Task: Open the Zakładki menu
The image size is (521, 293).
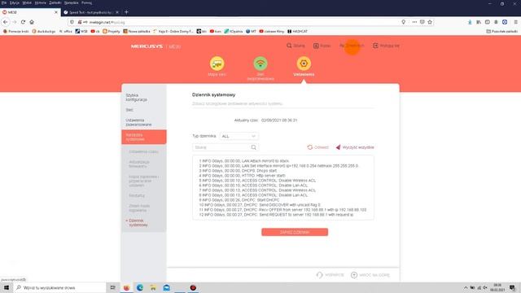Action: [55, 2]
